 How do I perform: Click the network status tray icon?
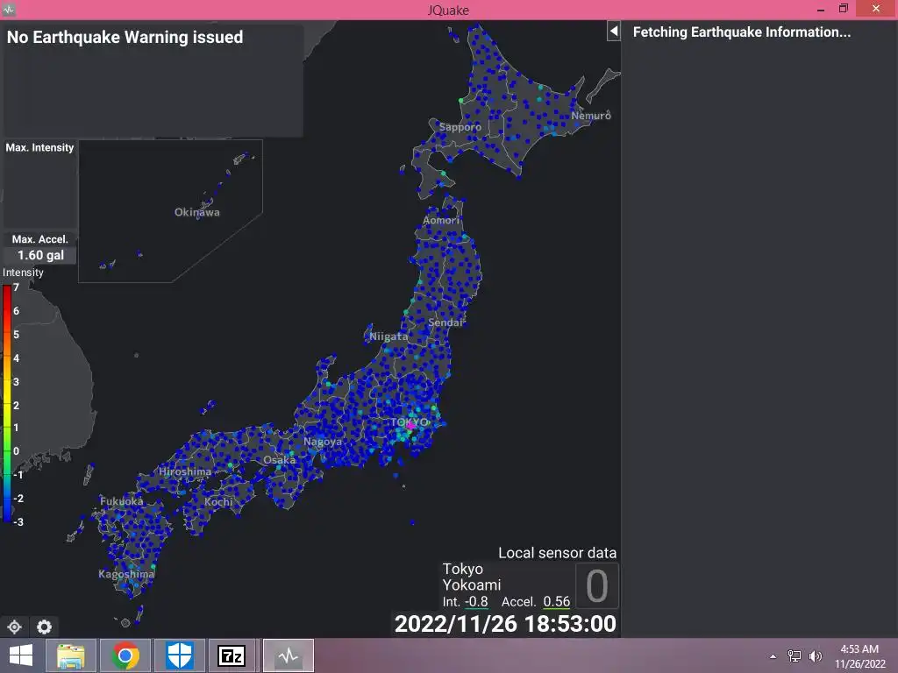(x=795, y=656)
